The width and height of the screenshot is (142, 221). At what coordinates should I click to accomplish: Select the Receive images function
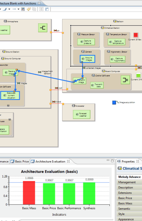pos(10,72)
